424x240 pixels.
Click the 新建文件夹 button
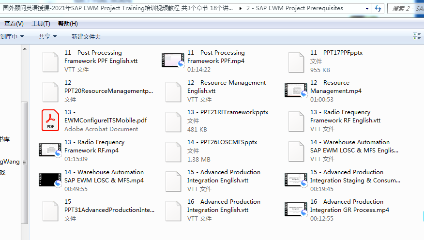[x=86, y=36]
